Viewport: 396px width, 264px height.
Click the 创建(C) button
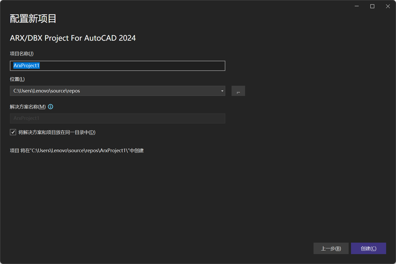pyautogui.click(x=368, y=248)
